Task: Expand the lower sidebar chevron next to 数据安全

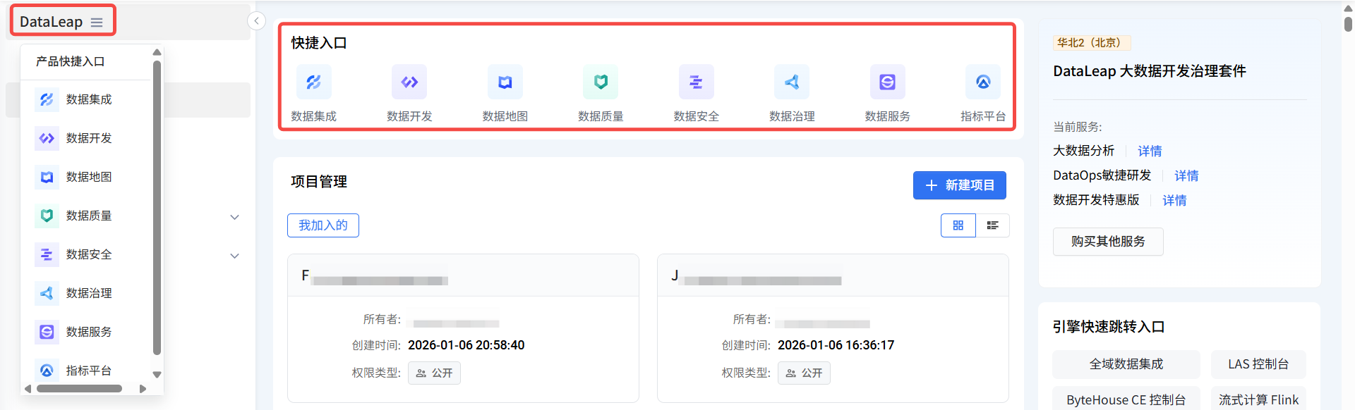Action: 235,256
